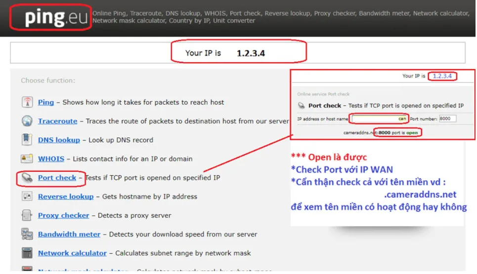Click the 'Choose function:' heading
This screenshot has width=477, height=274.
tap(48, 80)
